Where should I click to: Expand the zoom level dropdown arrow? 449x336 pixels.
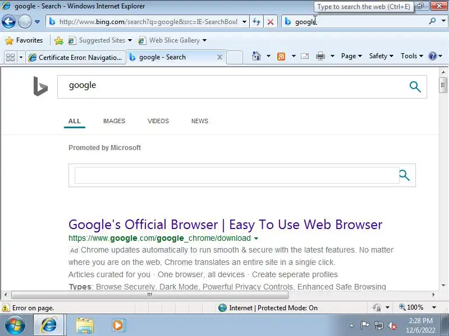pyautogui.click(x=434, y=307)
